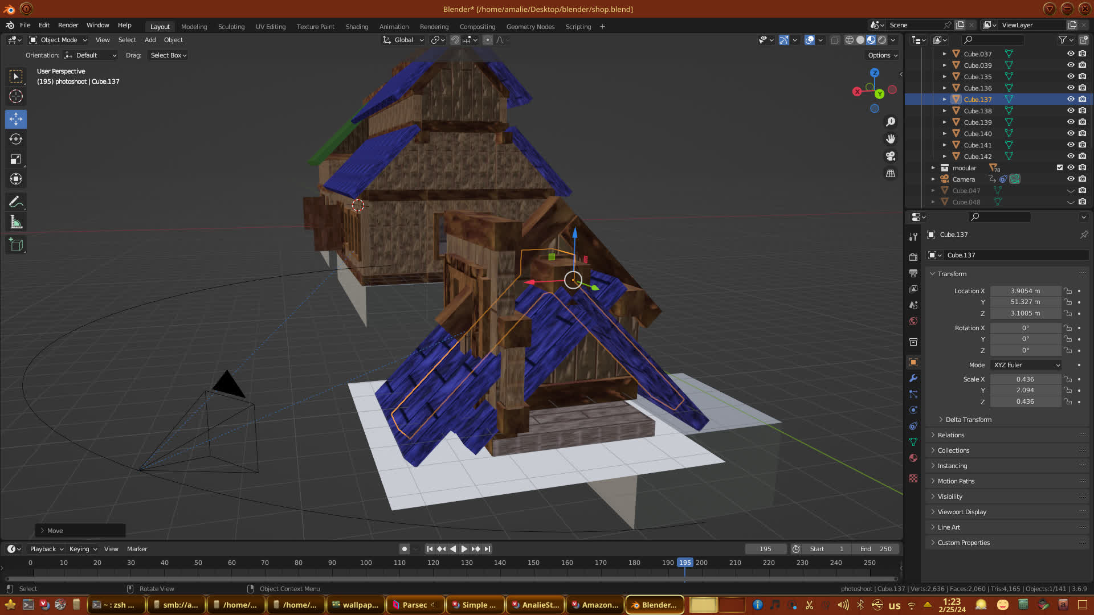Open the Modifiers wrench properties tab
This screenshot has width=1094, height=615.
point(913,379)
